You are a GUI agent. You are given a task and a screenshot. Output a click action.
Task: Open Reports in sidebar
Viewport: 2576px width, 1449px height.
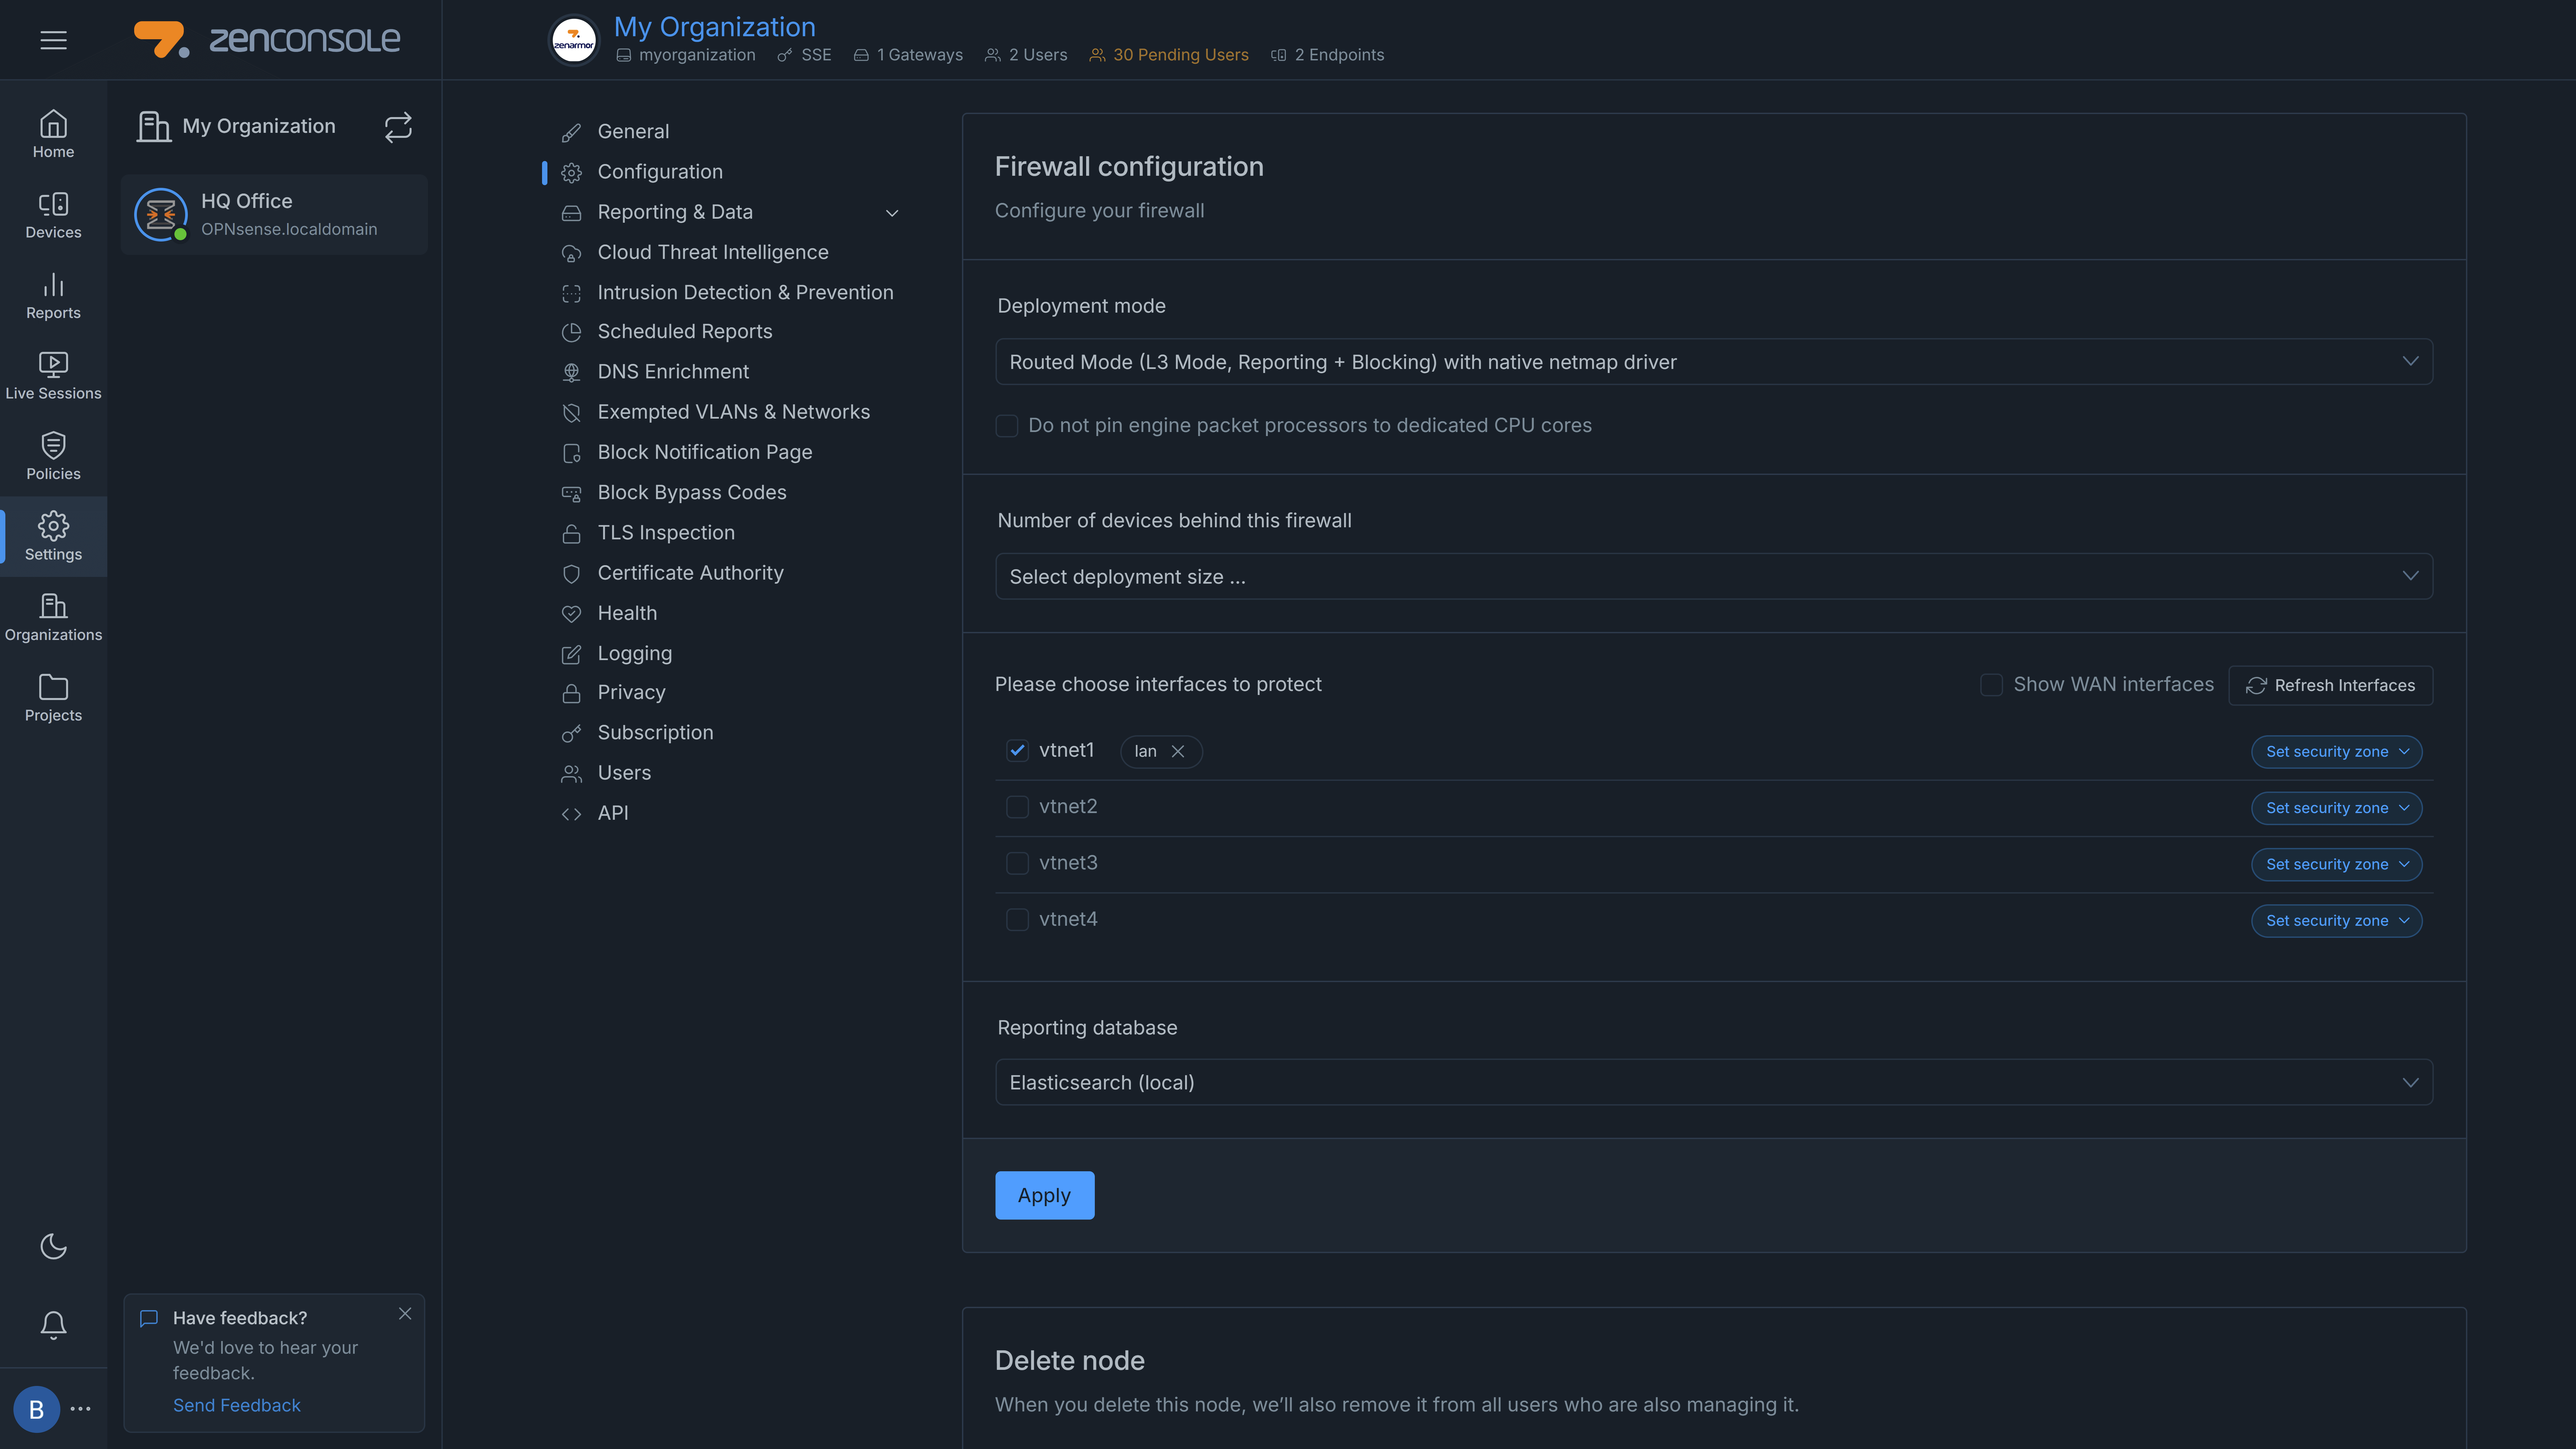53,296
